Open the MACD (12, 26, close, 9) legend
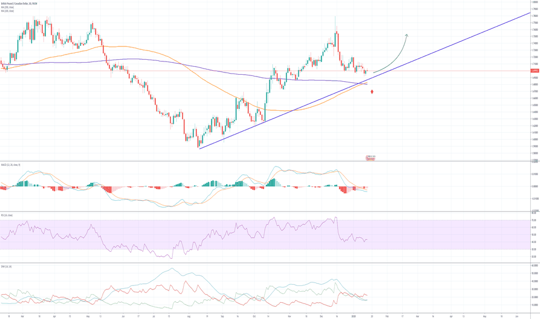The width and height of the screenshot is (540, 319). [12, 165]
